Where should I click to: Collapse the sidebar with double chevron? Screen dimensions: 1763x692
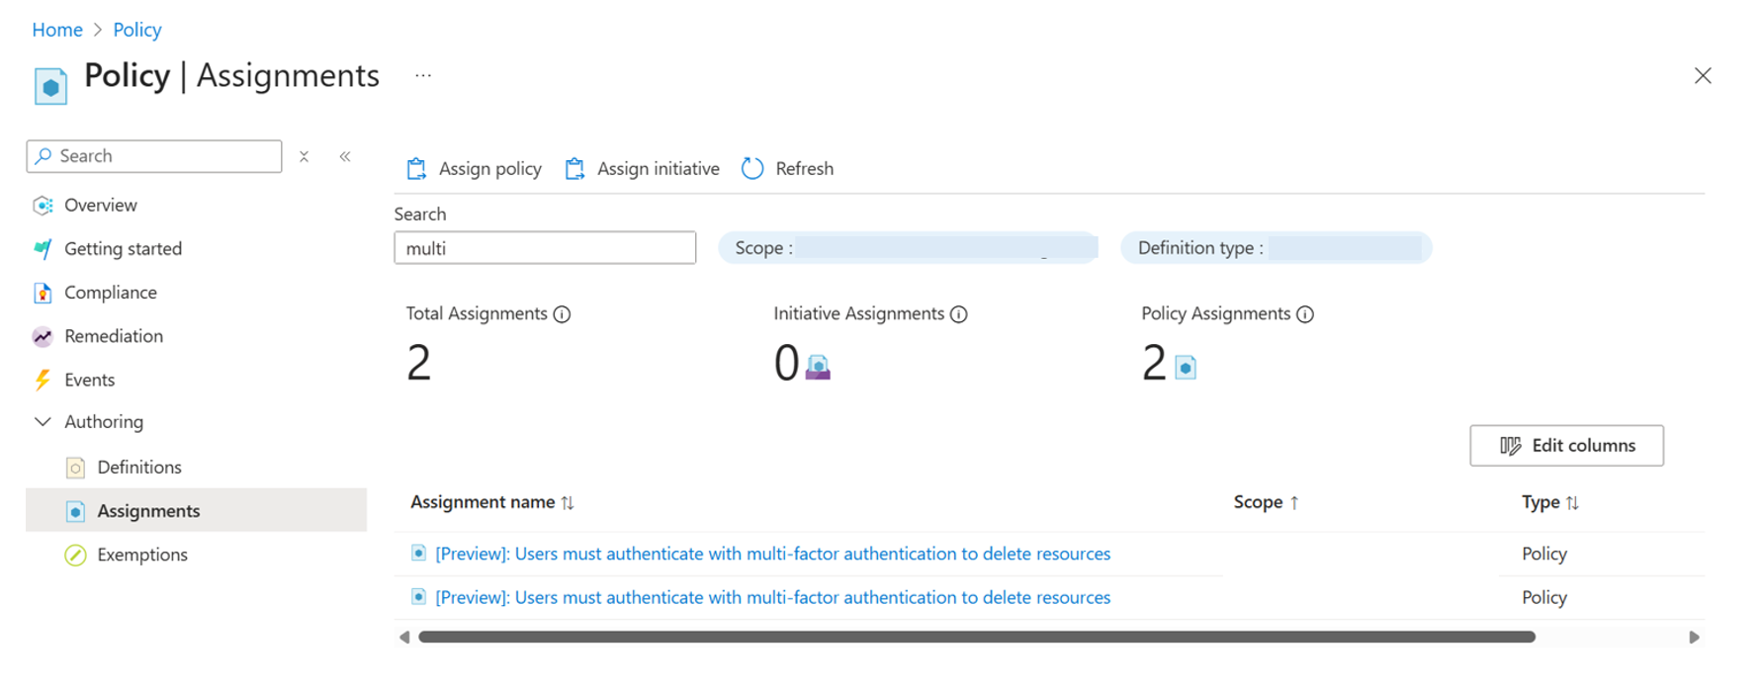coord(345,156)
